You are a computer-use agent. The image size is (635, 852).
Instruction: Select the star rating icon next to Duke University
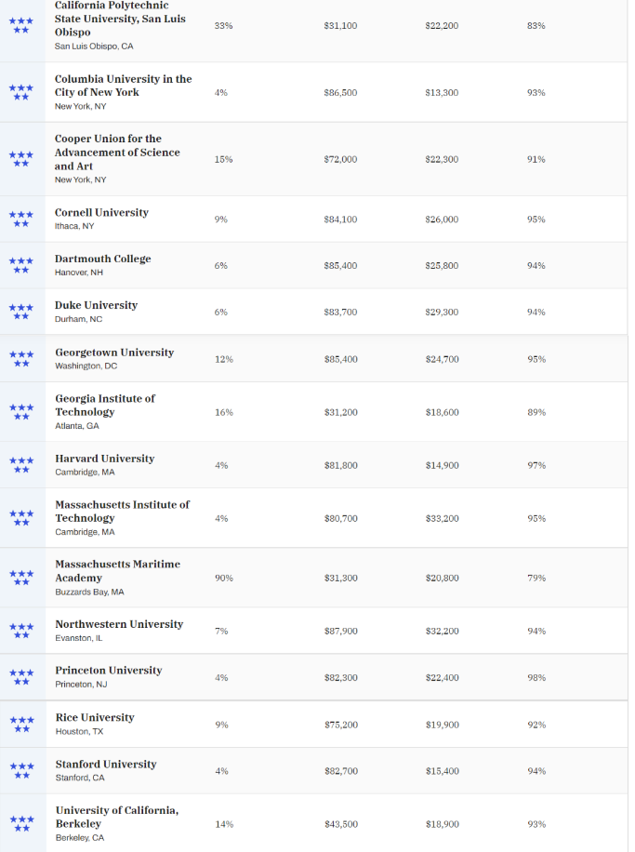tap(21, 312)
